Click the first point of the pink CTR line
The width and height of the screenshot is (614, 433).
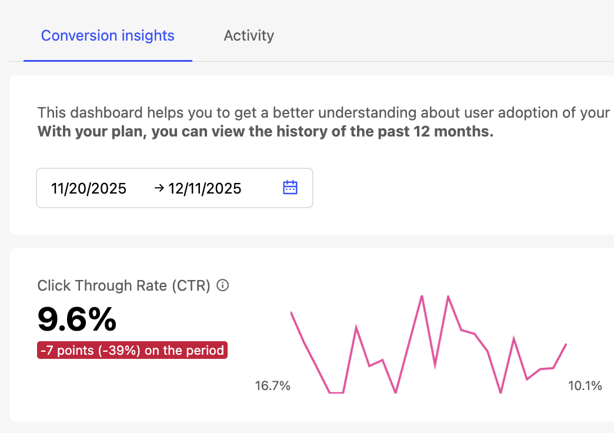[292, 312]
